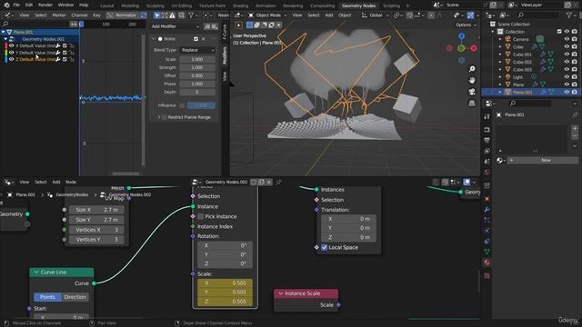Image resolution: width=582 pixels, height=327 pixels.
Task: Click the Graph Editor ghost curves warning icon
Action: (172, 15)
